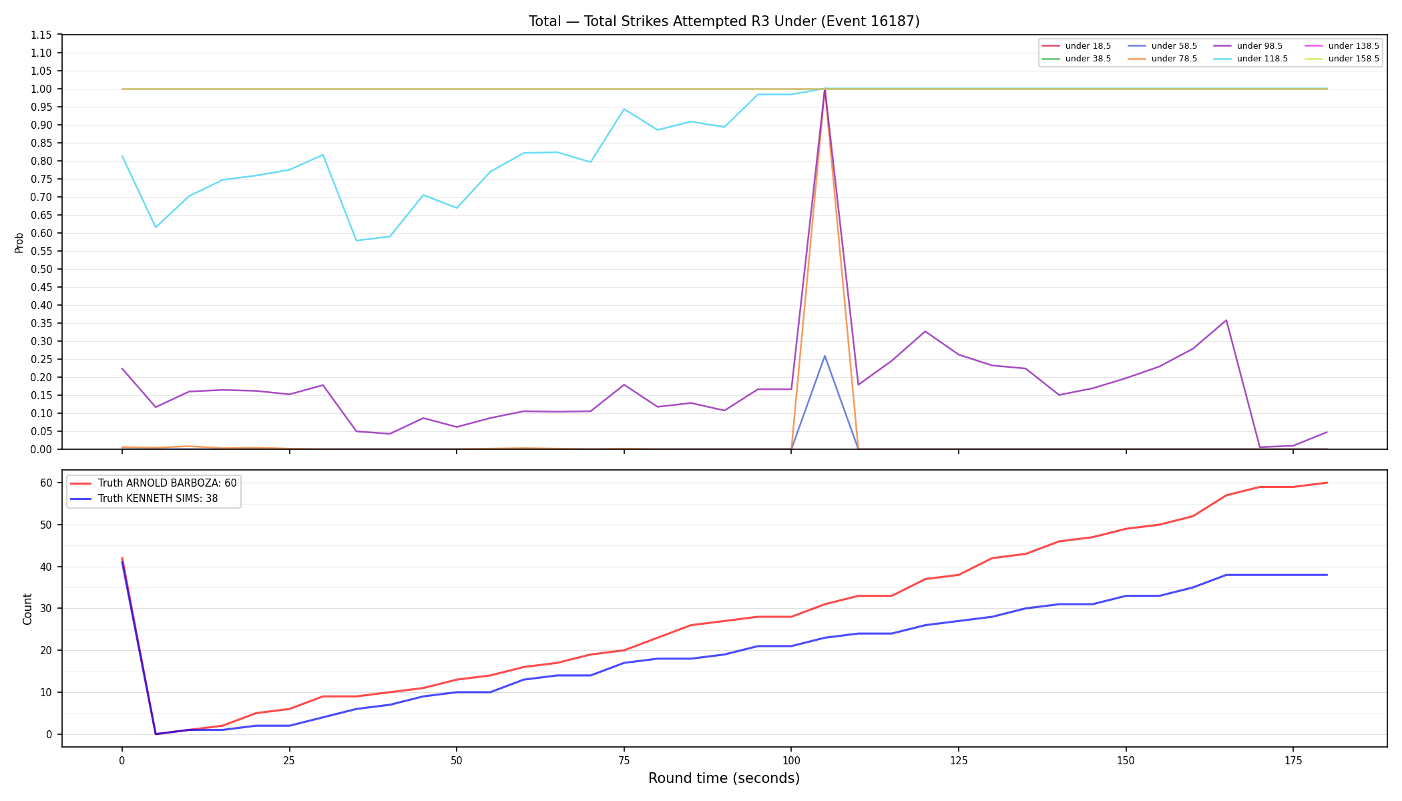The height and width of the screenshot is (801, 1402).
Task: Select the 'under 78.5' legend entry
Action: (x=1162, y=59)
